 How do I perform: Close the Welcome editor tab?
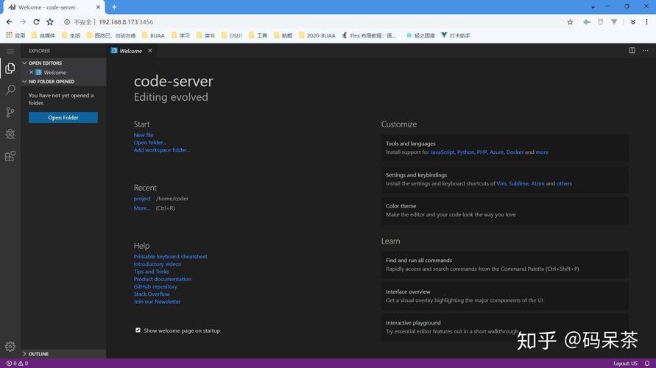[x=149, y=51]
